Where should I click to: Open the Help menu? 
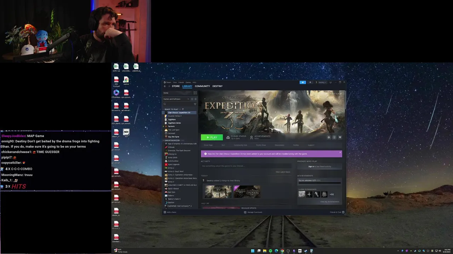194,82
